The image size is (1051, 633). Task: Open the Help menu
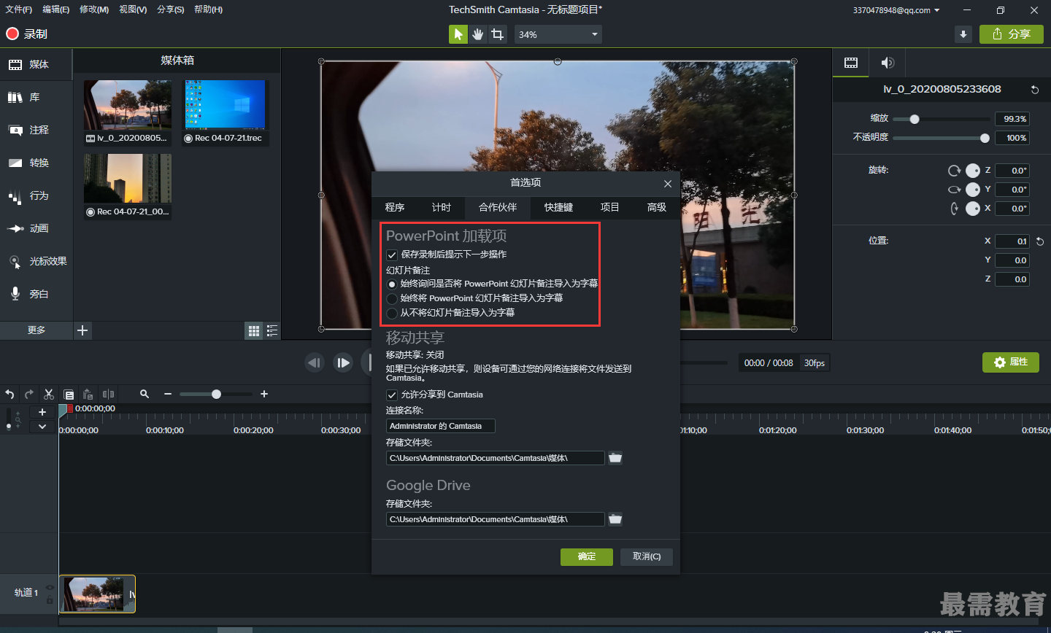208,9
